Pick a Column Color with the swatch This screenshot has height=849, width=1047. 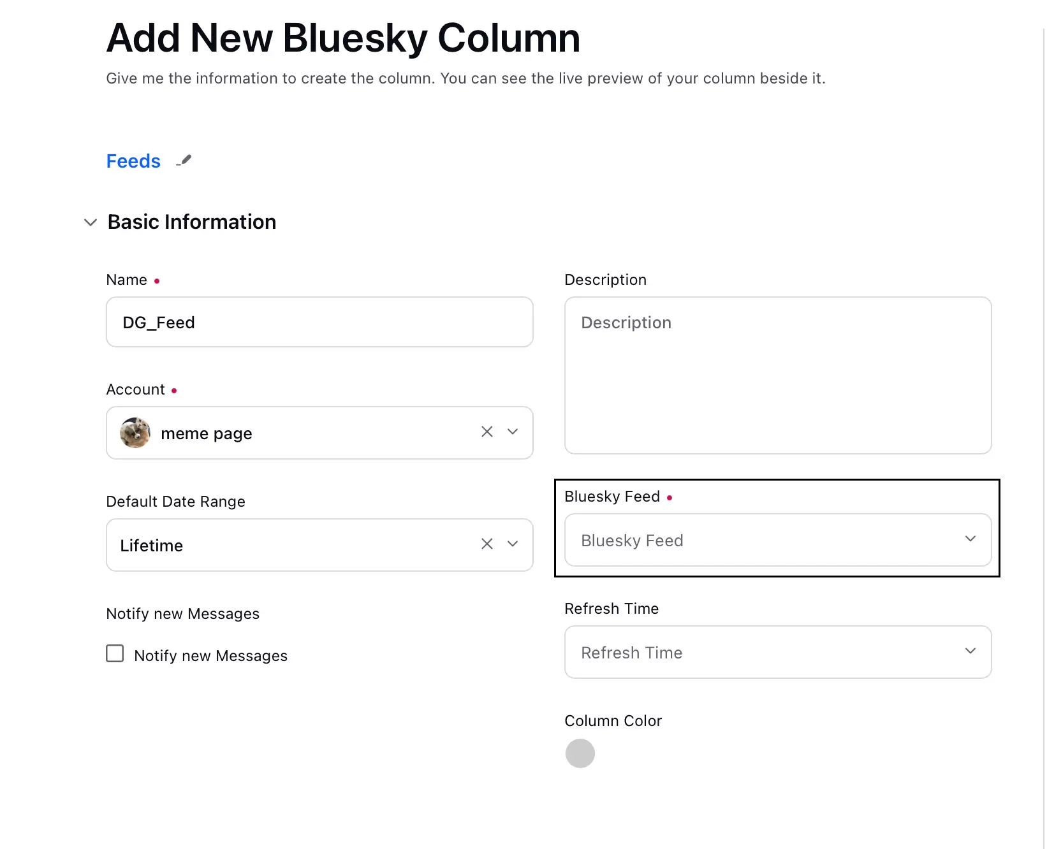pyautogui.click(x=580, y=753)
